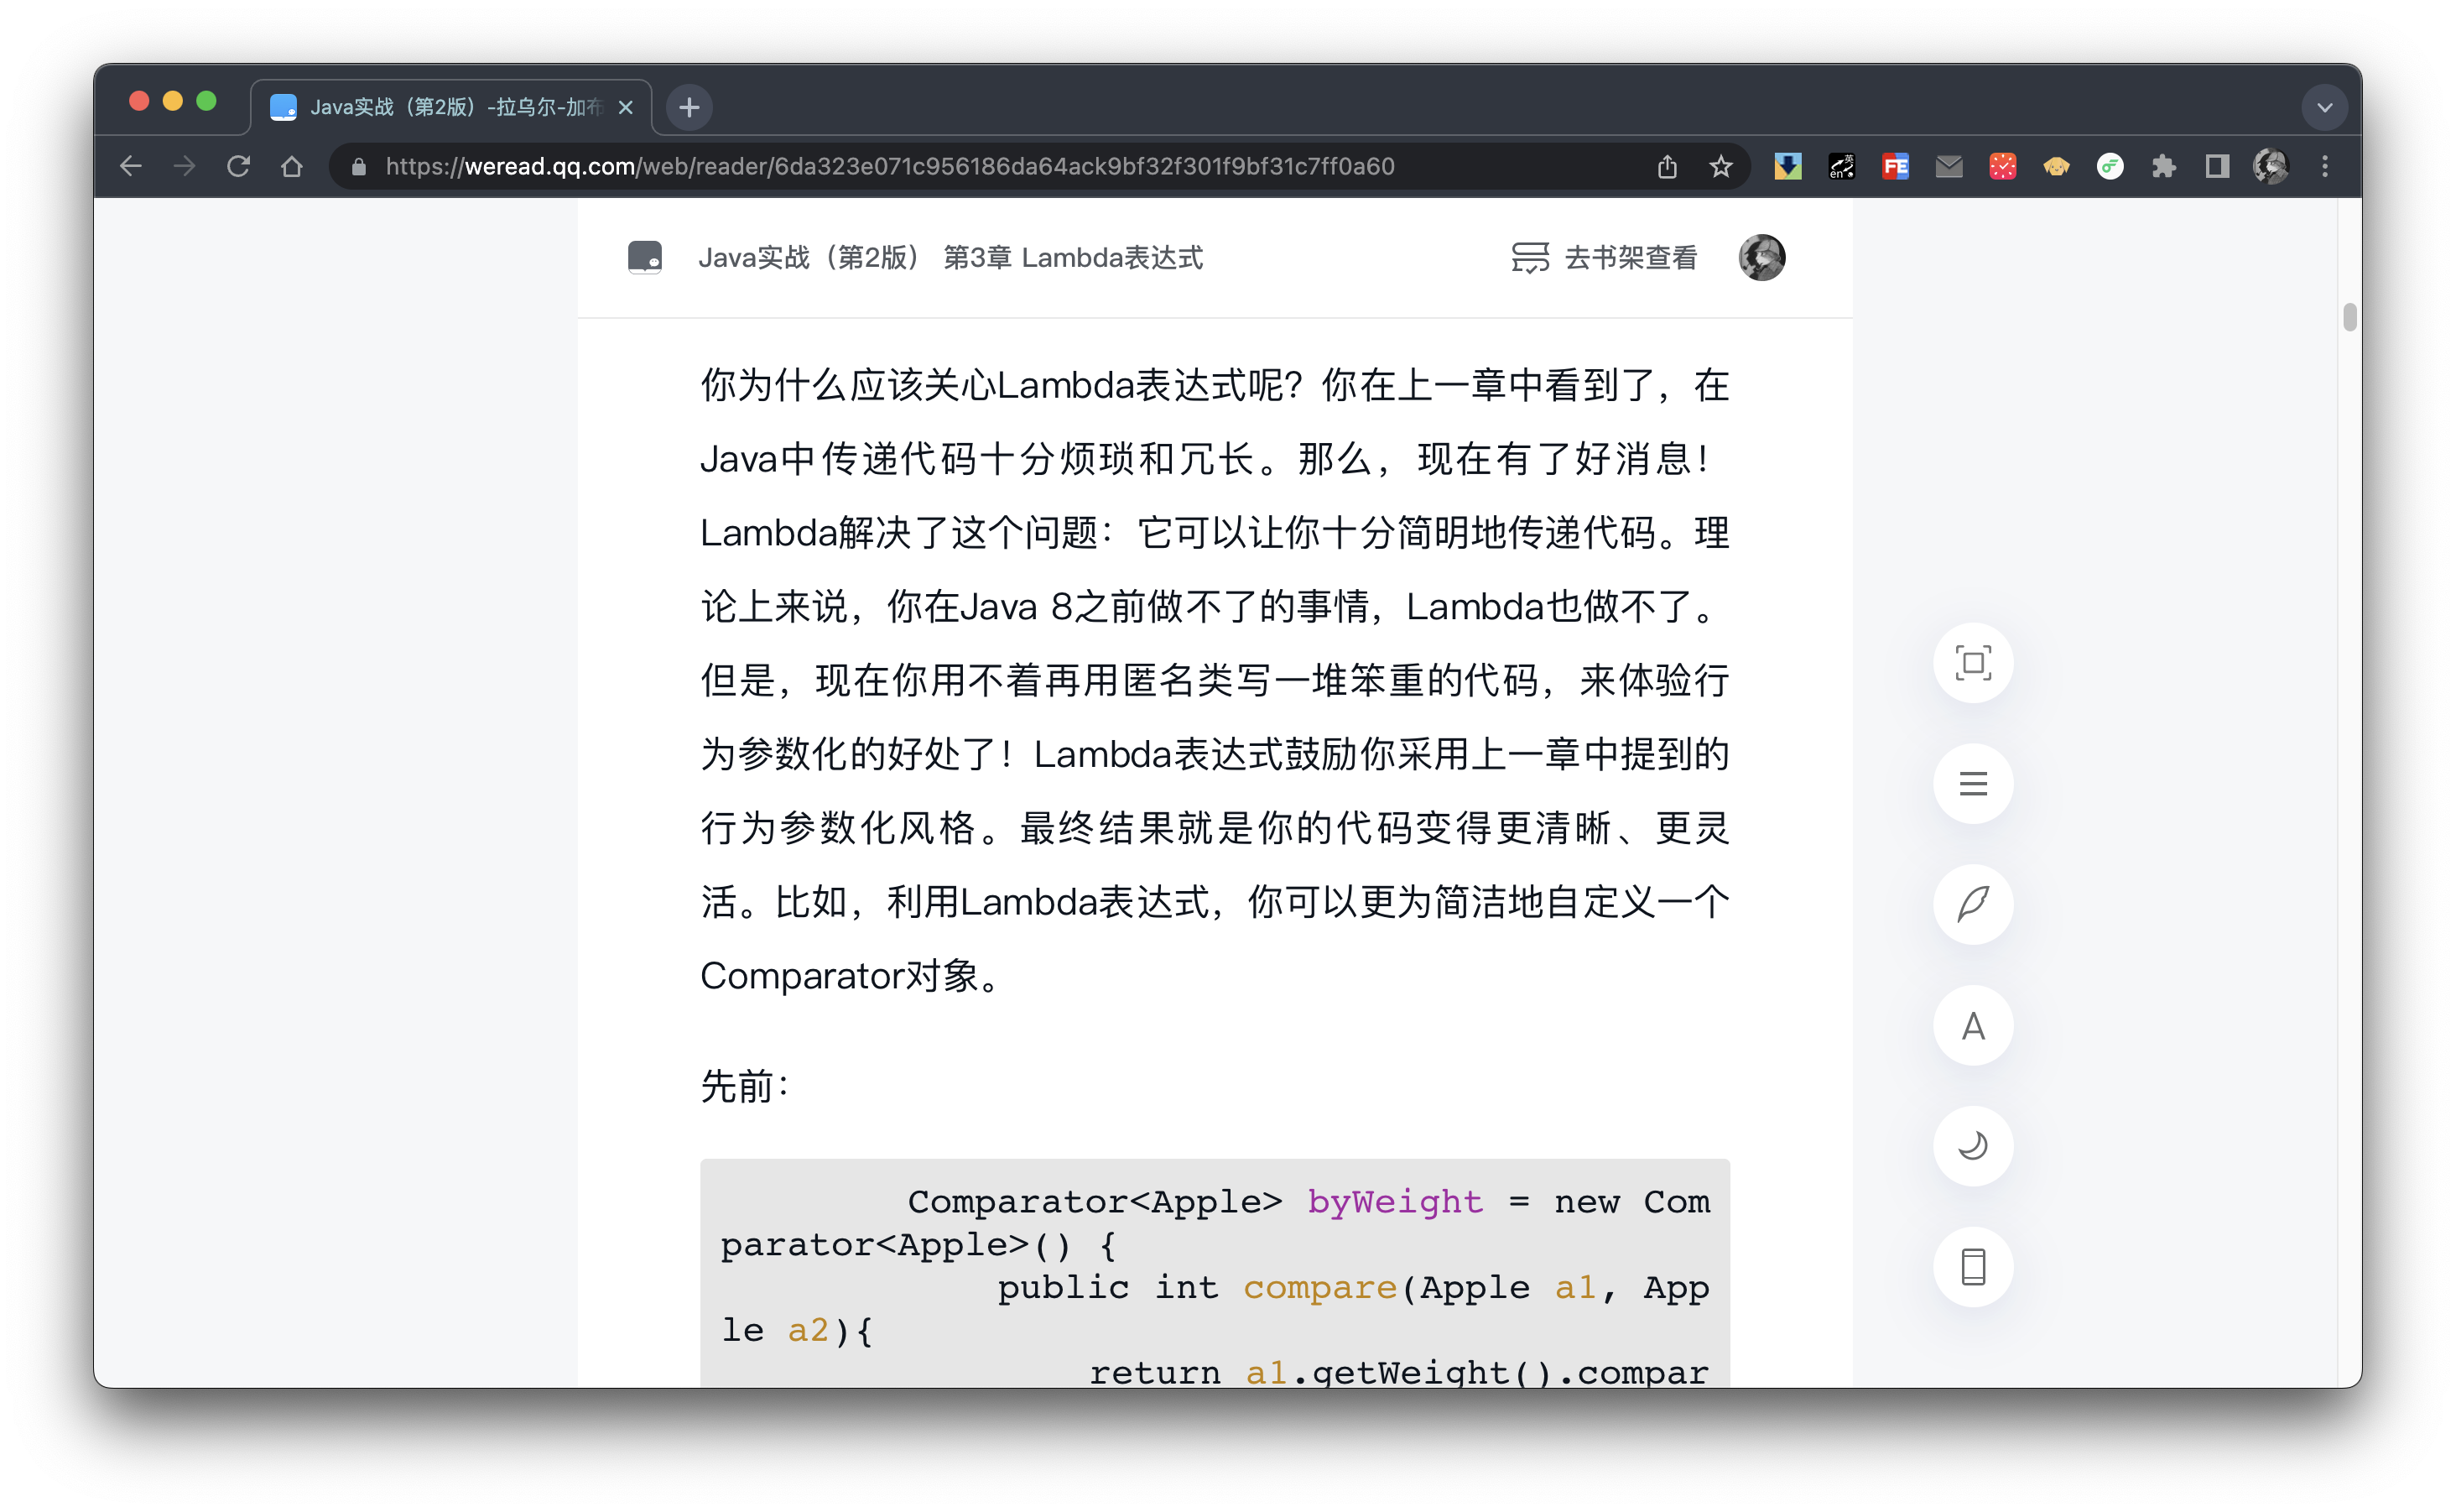Enter fullscreen reading mode icon
This screenshot has width=2456, height=1512.
[1972, 663]
